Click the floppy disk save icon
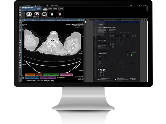 (x=20, y=53)
